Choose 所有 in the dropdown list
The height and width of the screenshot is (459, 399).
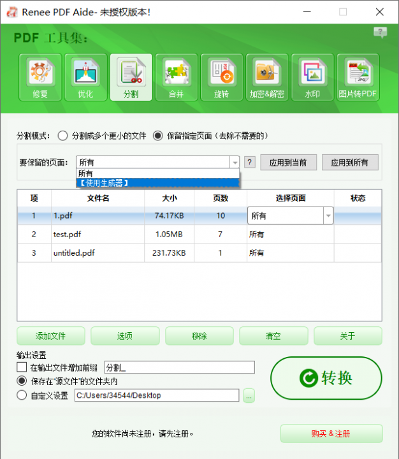[x=158, y=173]
